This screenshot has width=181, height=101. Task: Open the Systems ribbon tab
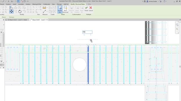8,4
